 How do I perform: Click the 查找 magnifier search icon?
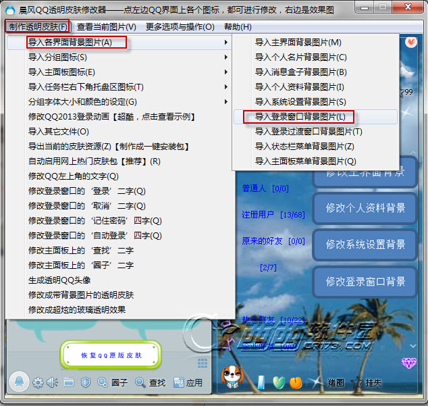(x=140, y=383)
